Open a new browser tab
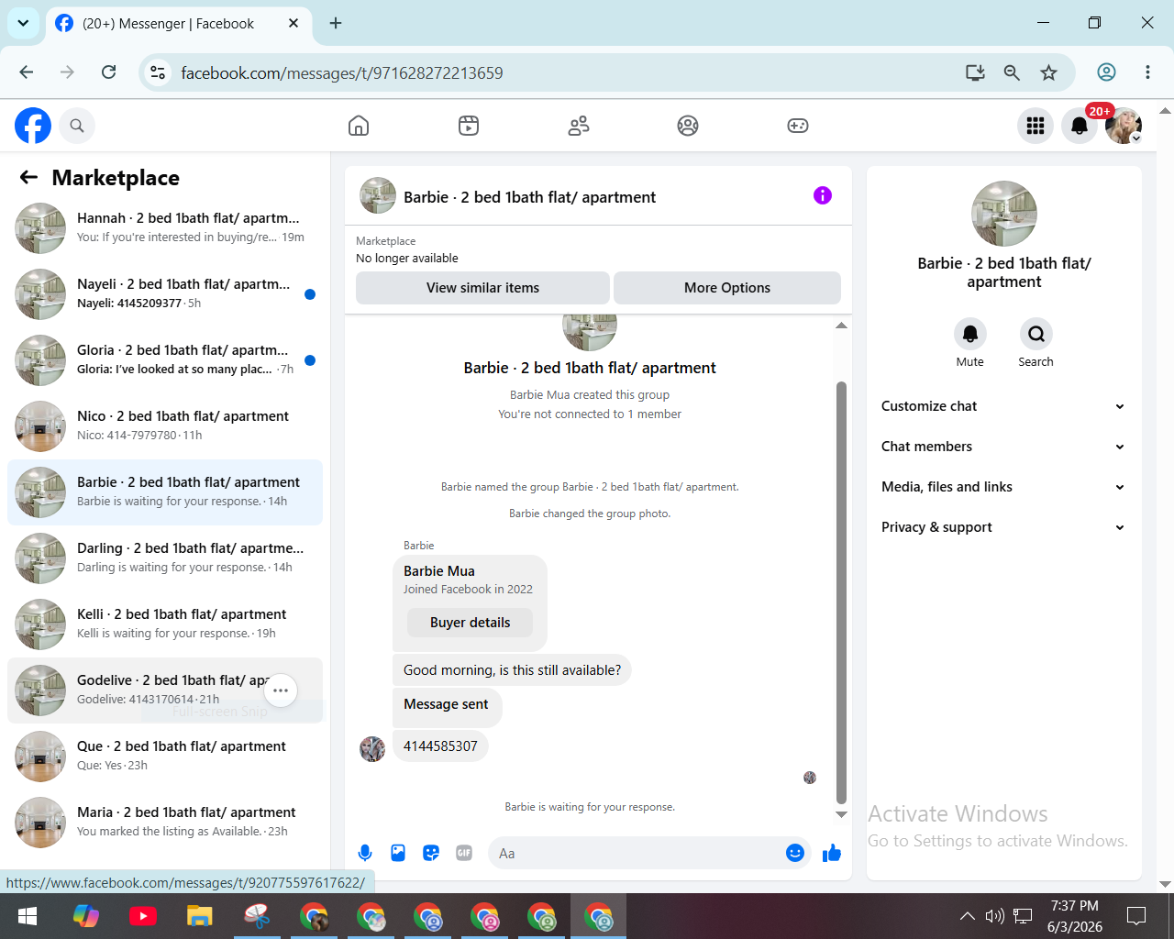1174x939 pixels. click(336, 23)
